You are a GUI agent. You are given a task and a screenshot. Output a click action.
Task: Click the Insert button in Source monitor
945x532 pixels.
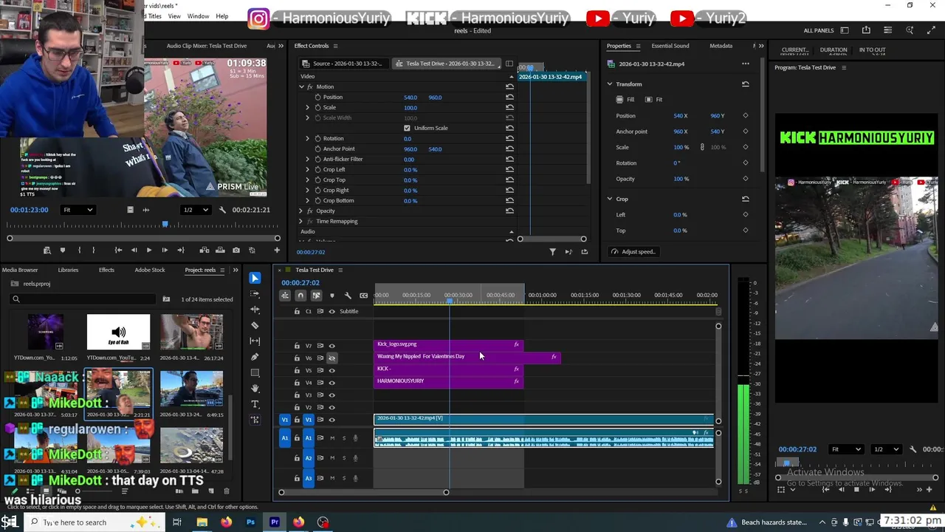tap(205, 250)
